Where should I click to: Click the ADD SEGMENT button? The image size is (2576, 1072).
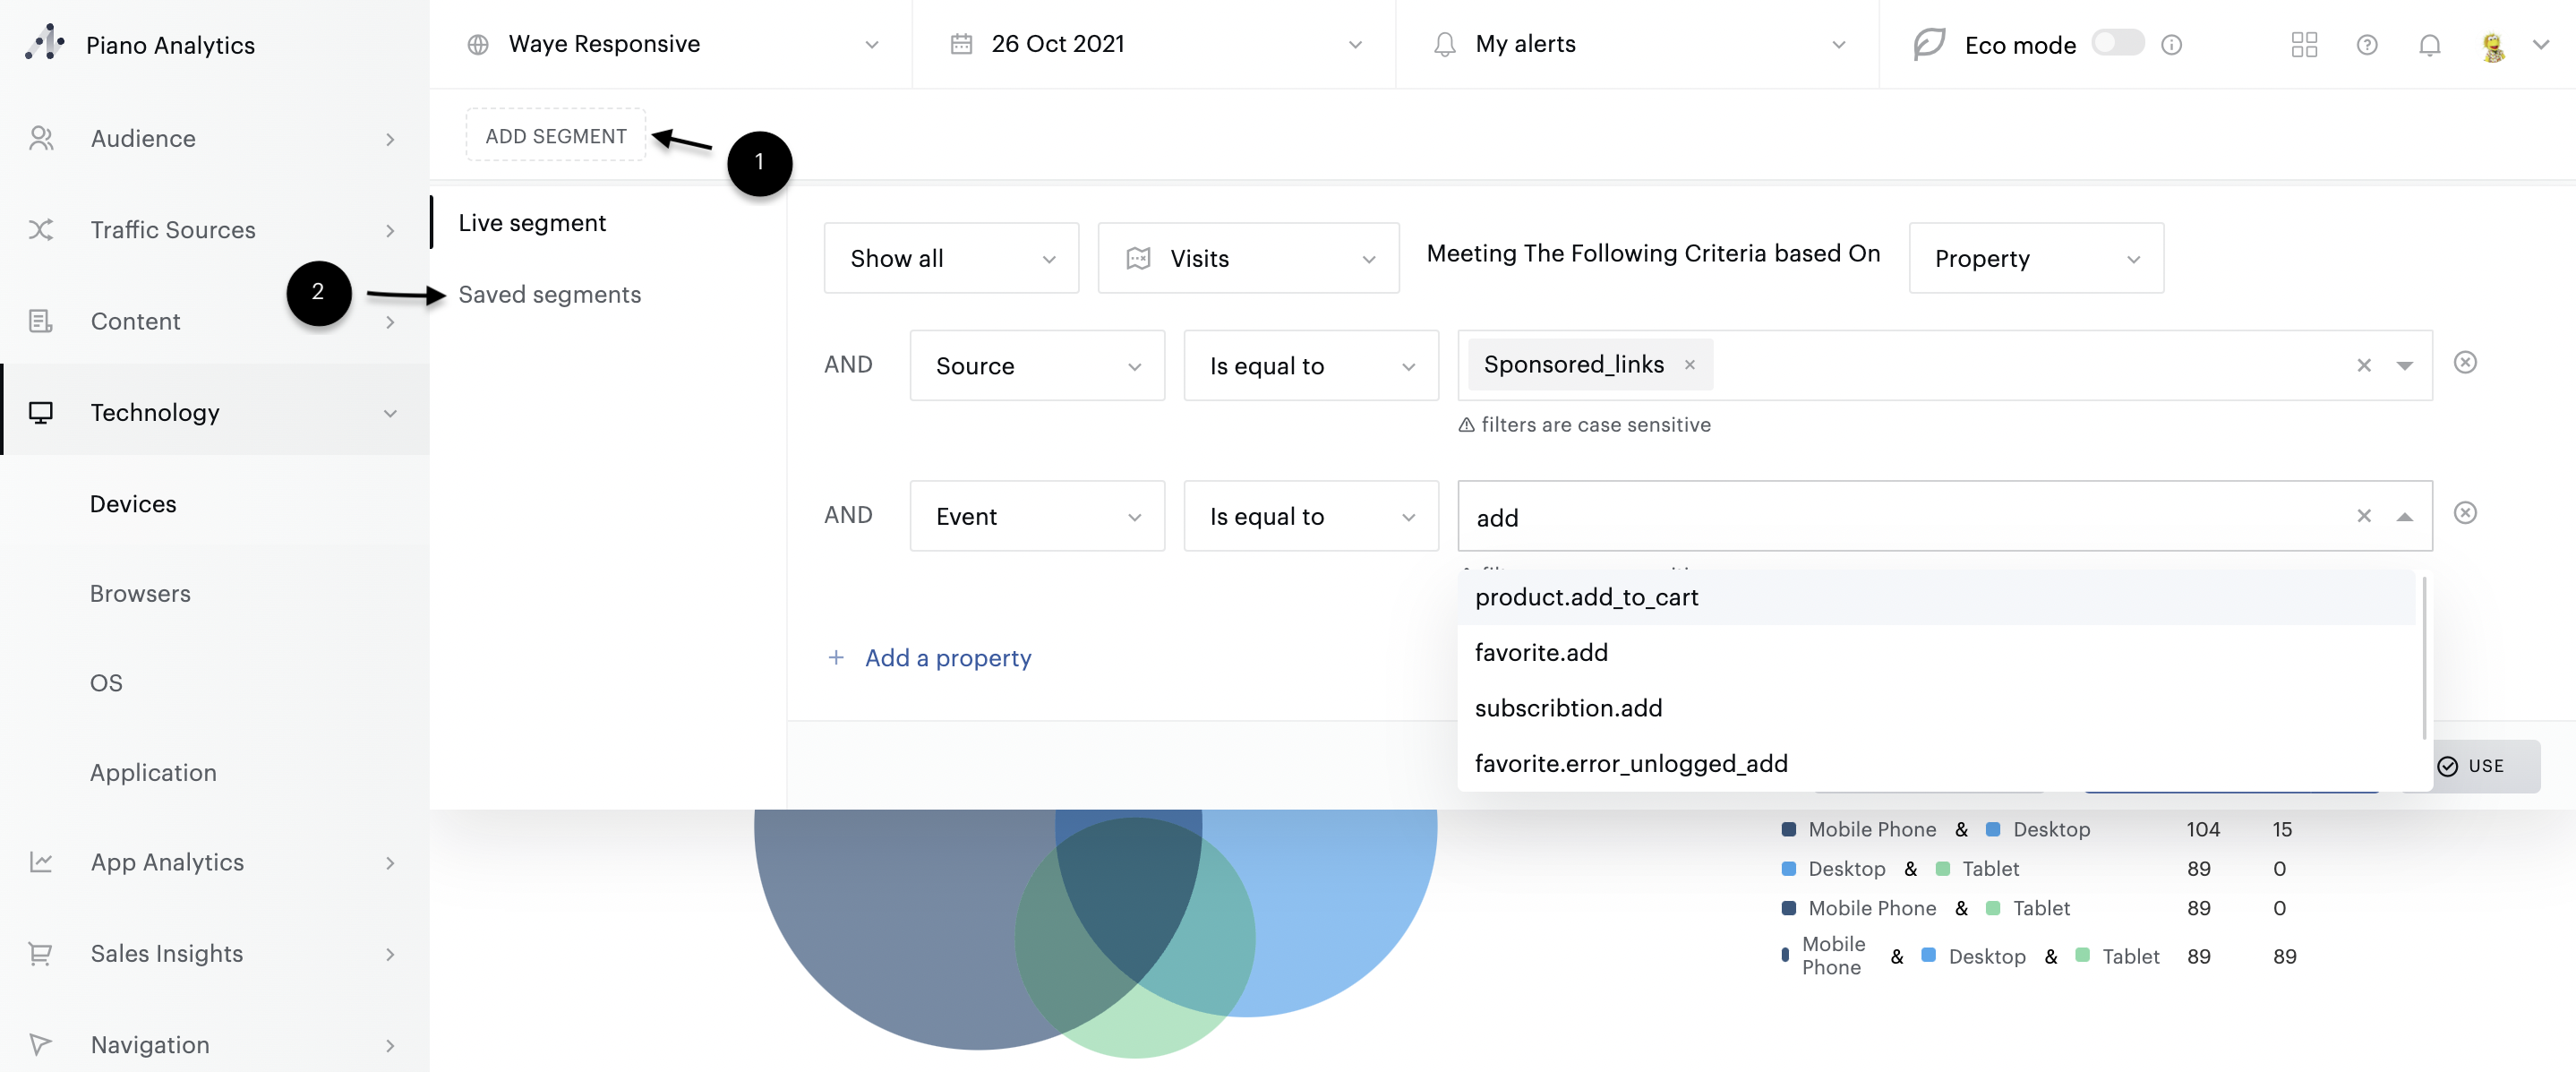(555, 136)
